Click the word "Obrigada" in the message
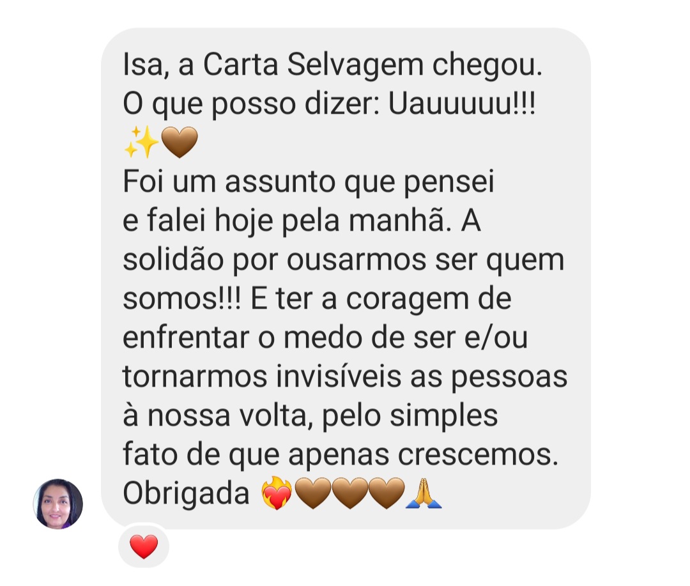 (186, 493)
